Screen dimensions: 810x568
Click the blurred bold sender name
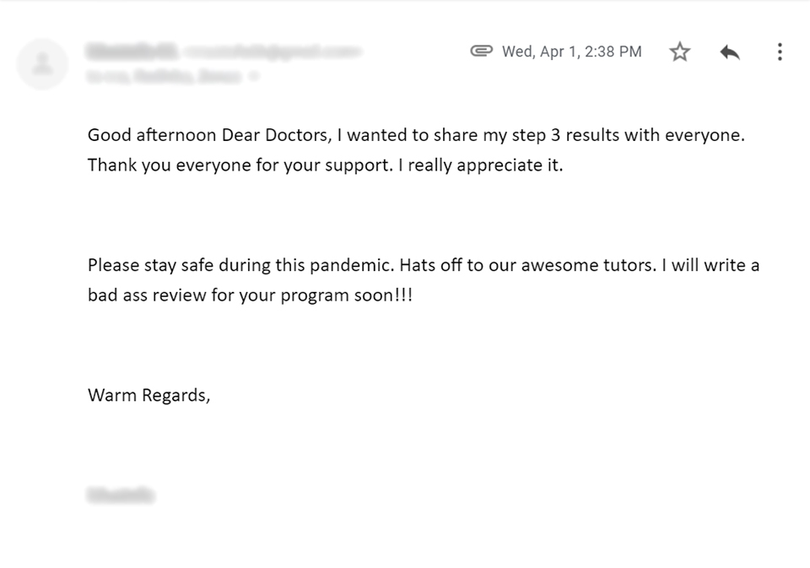tap(132, 51)
